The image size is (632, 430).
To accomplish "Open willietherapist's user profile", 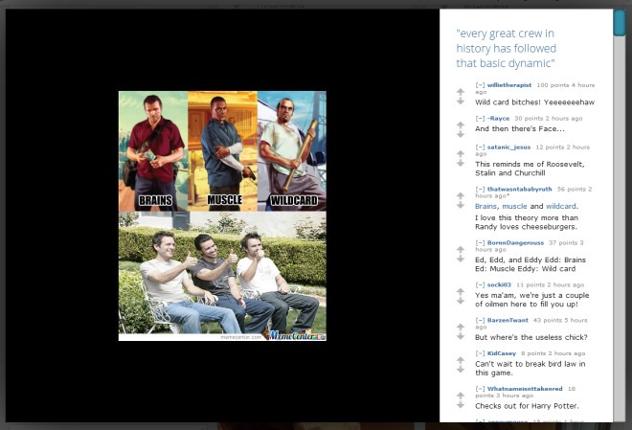I will point(509,85).
